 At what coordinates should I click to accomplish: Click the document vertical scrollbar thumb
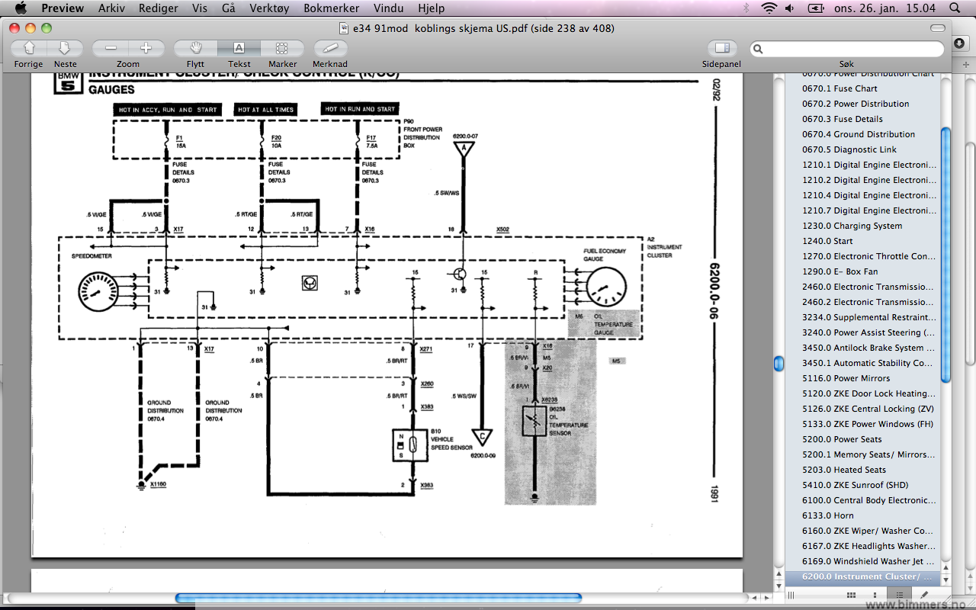point(779,364)
